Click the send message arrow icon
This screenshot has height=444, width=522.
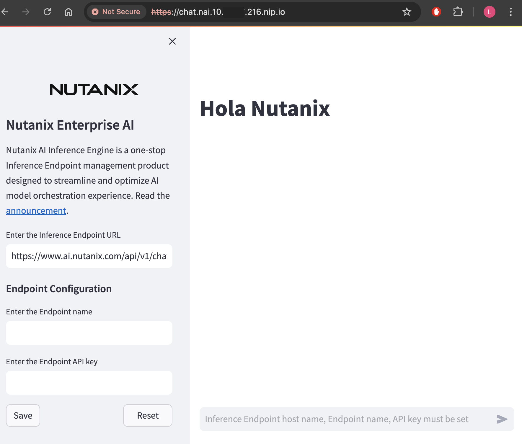(x=502, y=419)
